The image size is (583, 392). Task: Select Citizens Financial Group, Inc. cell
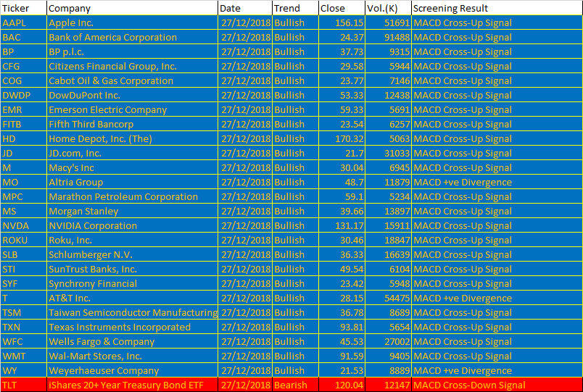click(132, 66)
